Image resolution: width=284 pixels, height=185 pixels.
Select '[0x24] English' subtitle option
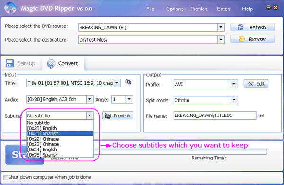click(60, 150)
